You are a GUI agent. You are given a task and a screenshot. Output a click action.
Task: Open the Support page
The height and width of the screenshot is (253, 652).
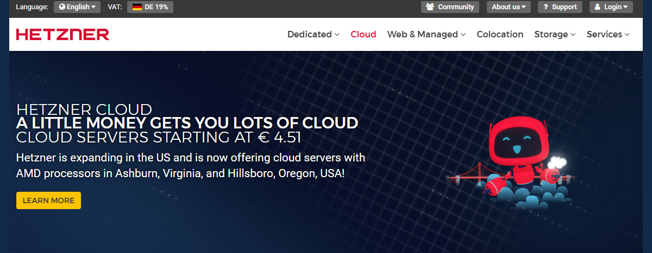tap(560, 7)
